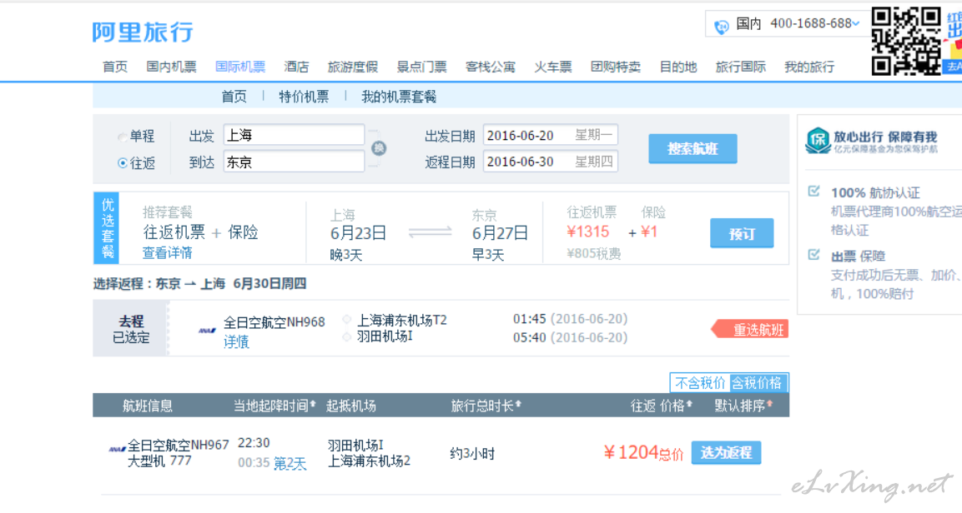Screen dimensions: 962x513
Task: Open the 客栈公寓 navigation item
Action: click(x=491, y=67)
